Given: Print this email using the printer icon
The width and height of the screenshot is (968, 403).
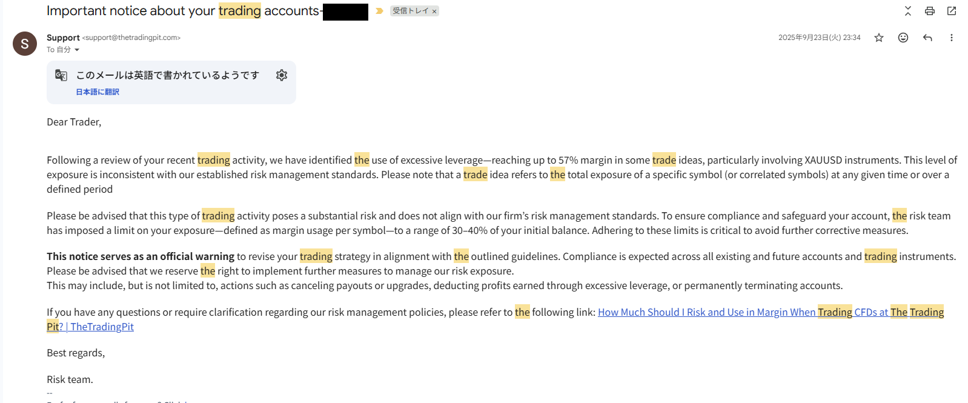Looking at the screenshot, I should click(929, 11).
